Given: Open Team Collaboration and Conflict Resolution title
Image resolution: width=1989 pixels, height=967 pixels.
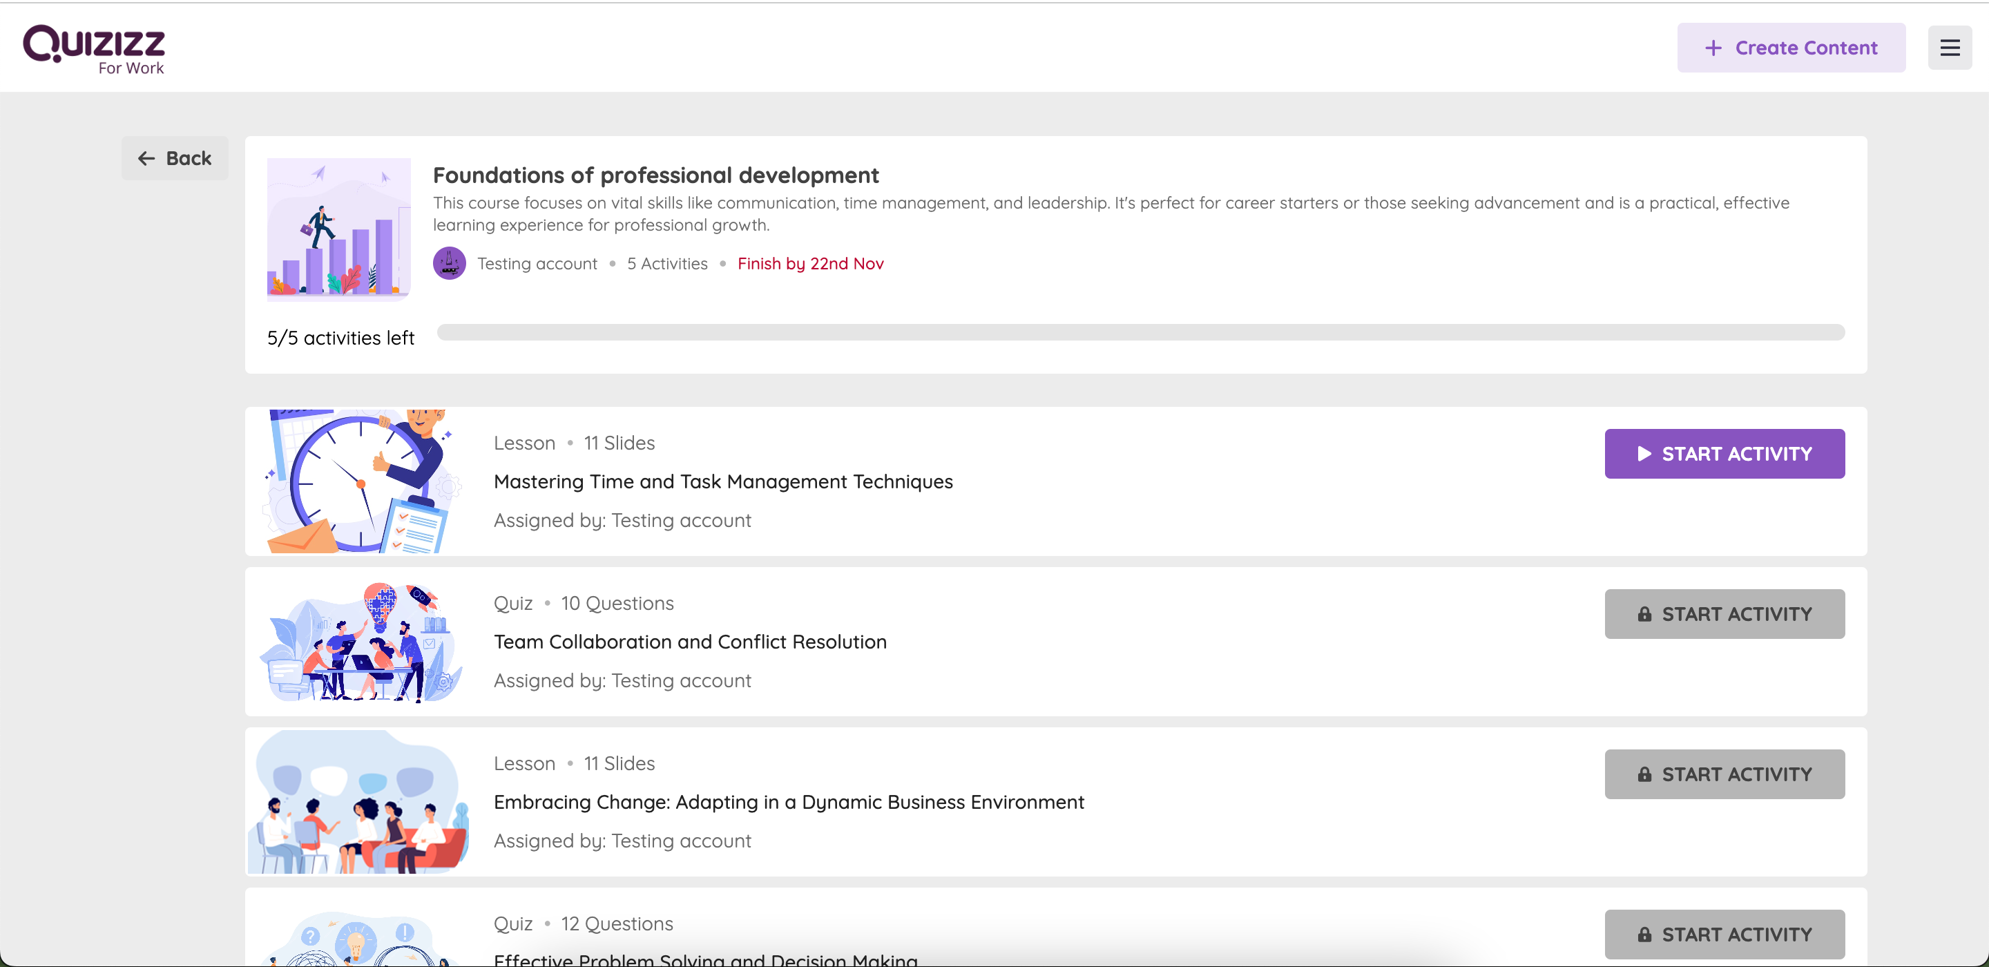Looking at the screenshot, I should pos(689,642).
